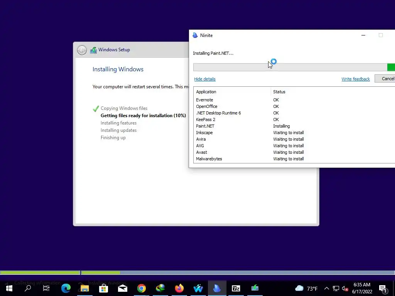Click Installing features step in Setup
Screen dimensions: 395x296
[x=118, y=123]
